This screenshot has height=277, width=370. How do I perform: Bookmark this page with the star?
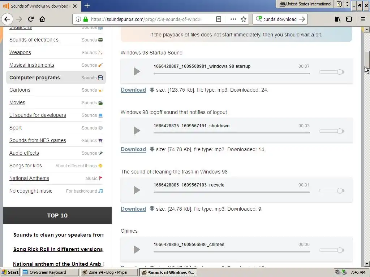(x=244, y=19)
